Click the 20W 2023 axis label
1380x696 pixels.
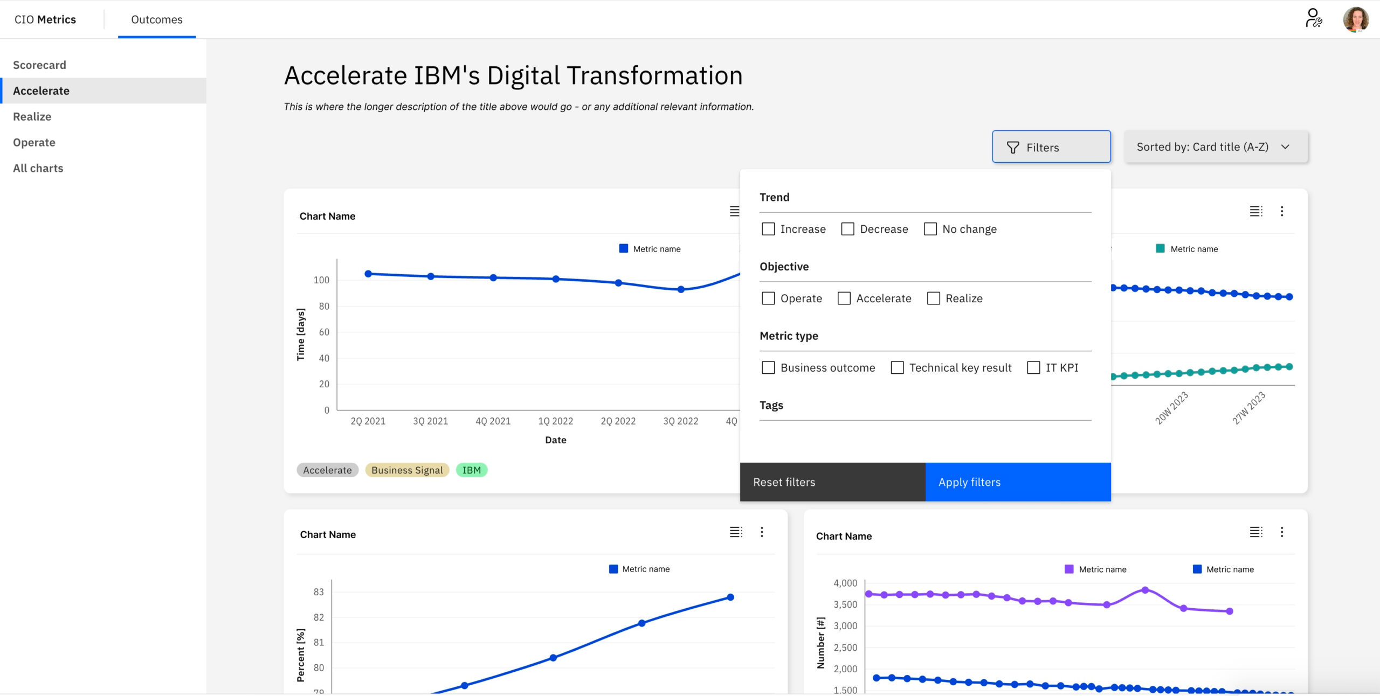(1172, 408)
